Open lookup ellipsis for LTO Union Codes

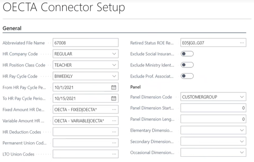114,154
